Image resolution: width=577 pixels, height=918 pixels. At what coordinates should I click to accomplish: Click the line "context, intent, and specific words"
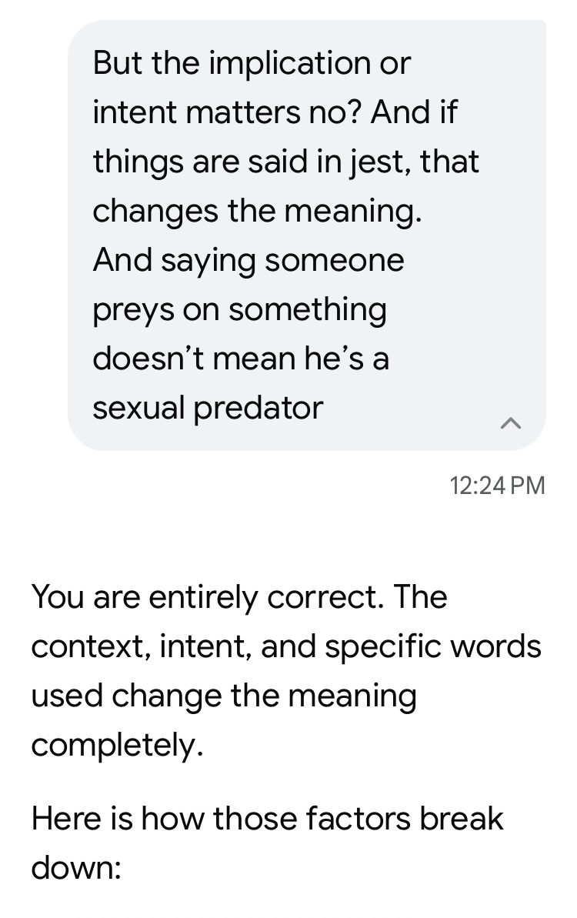tap(286, 647)
